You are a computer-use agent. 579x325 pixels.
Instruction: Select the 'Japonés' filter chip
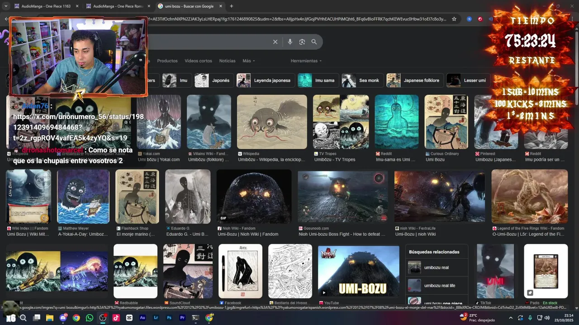[x=214, y=80]
